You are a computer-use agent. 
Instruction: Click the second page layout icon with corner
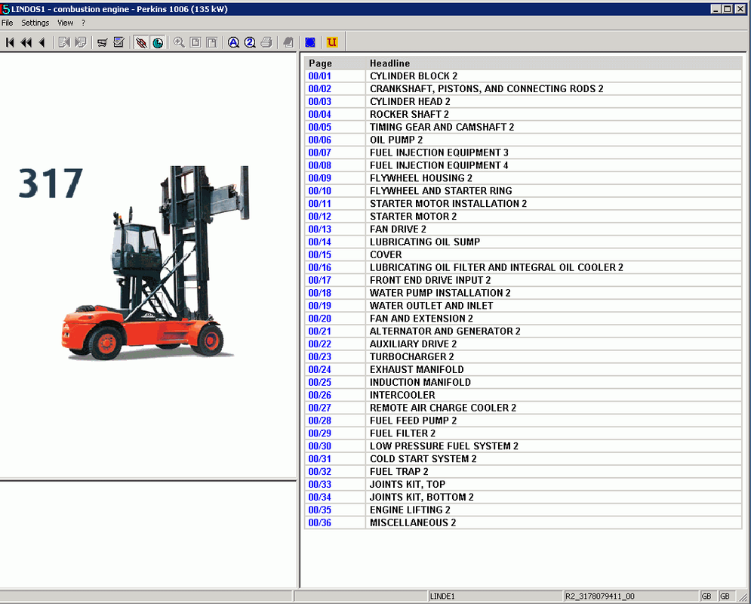[211, 42]
